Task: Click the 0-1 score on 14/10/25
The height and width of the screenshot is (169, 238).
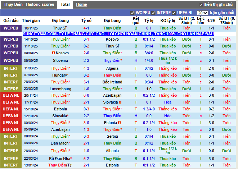Action: 86,40
